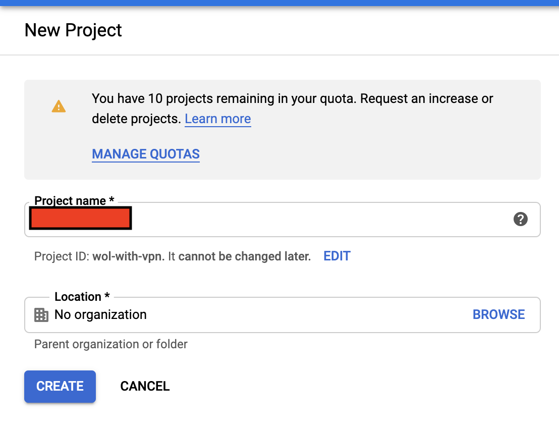Create the project with the CREATE button
The image size is (559, 430).
pos(60,387)
